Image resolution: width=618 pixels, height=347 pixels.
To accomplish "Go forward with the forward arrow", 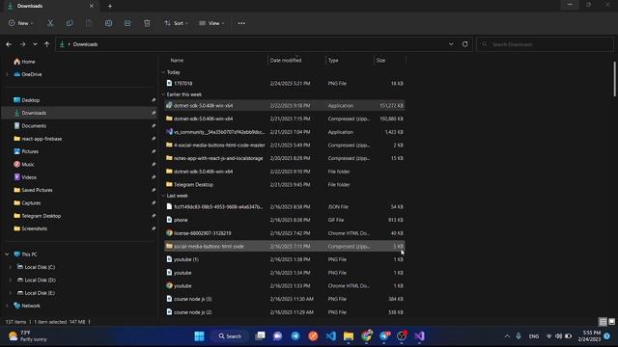I will coord(22,44).
